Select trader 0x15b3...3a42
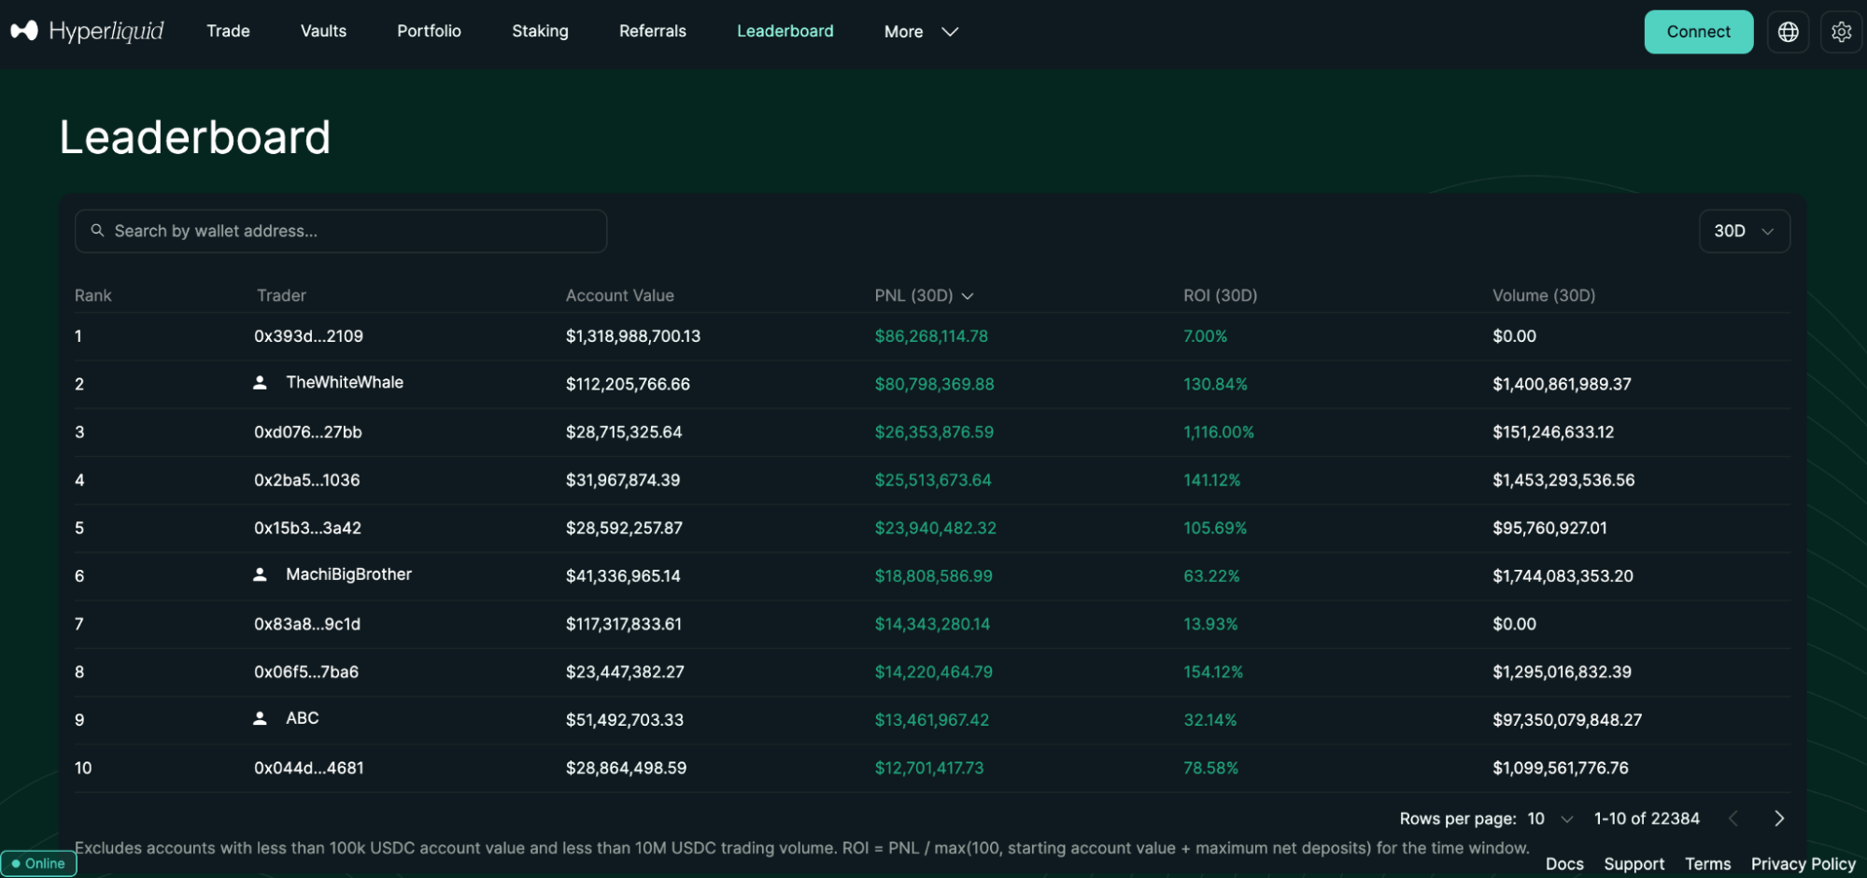The width and height of the screenshot is (1867, 878). (x=307, y=528)
